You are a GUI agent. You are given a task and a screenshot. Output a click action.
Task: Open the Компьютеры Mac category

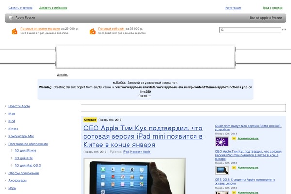click(21, 136)
